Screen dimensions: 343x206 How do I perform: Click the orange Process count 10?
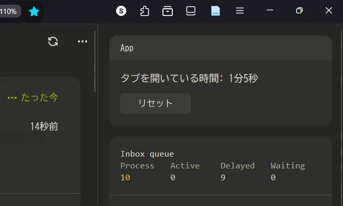click(125, 178)
